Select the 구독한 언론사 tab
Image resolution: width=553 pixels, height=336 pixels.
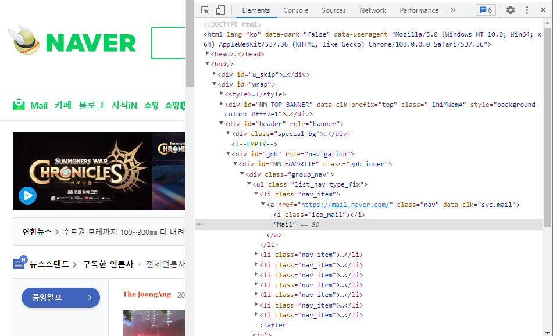click(108, 264)
